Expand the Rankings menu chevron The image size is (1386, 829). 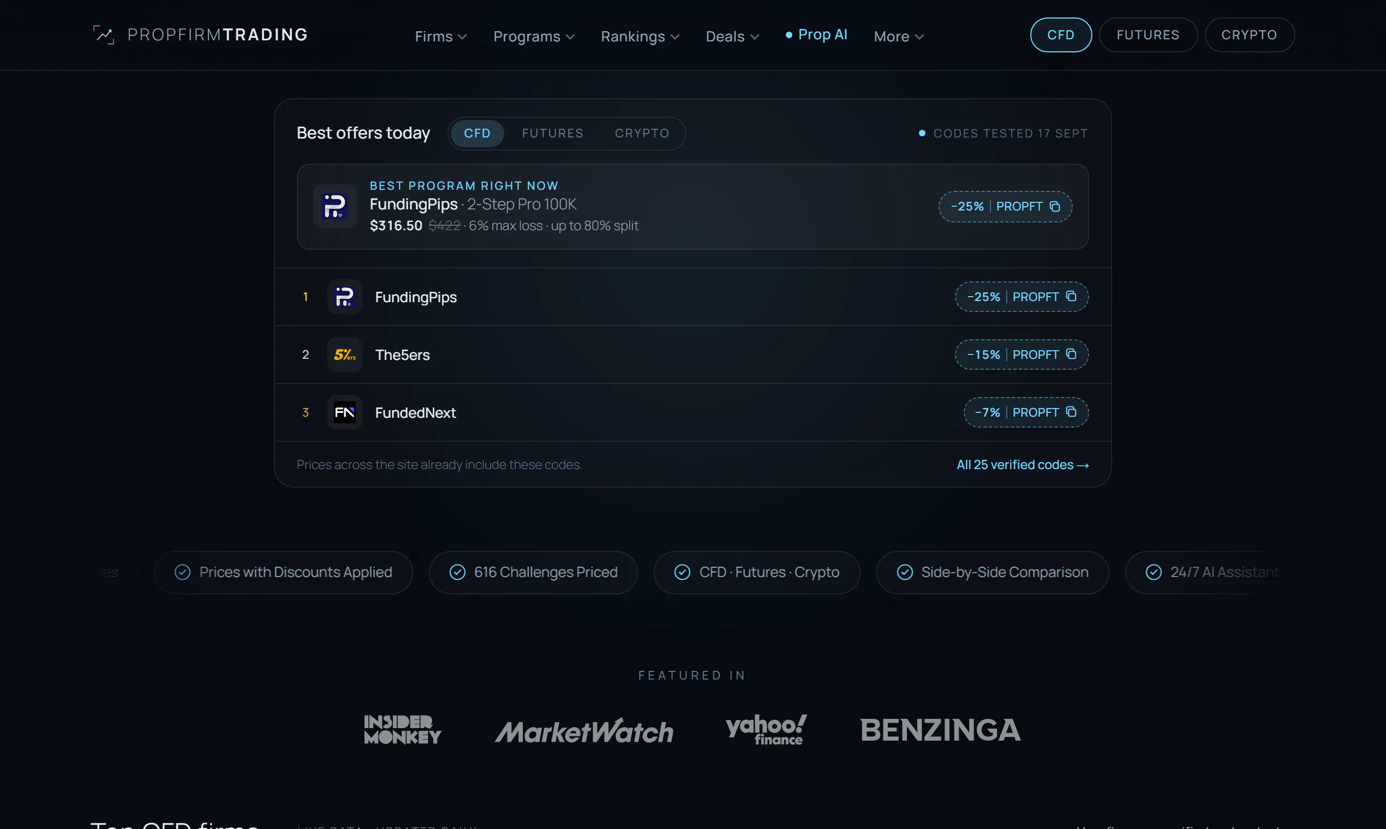pos(675,37)
